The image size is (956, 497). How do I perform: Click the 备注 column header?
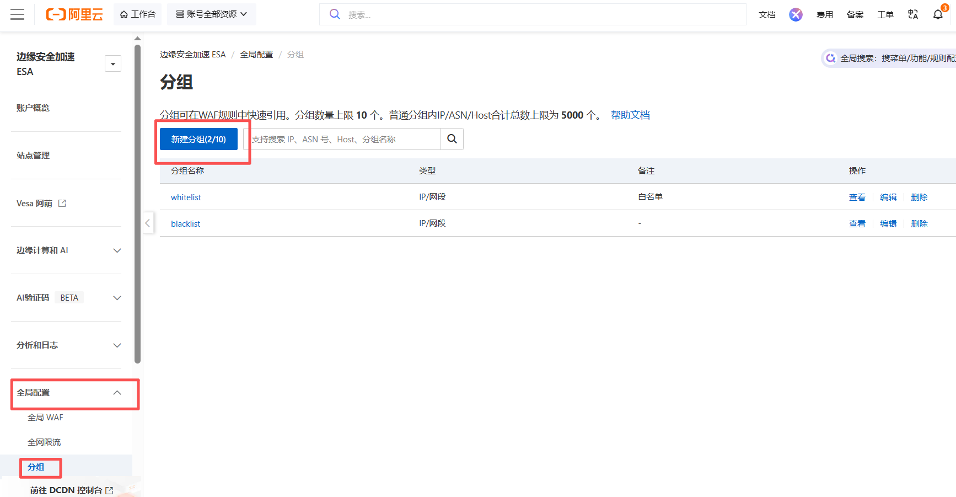(x=646, y=171)
